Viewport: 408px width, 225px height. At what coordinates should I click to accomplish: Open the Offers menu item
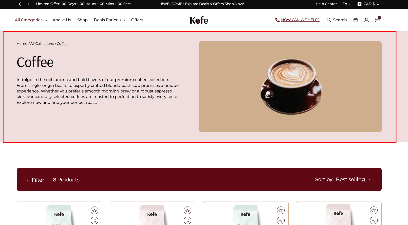click(137, 20)
